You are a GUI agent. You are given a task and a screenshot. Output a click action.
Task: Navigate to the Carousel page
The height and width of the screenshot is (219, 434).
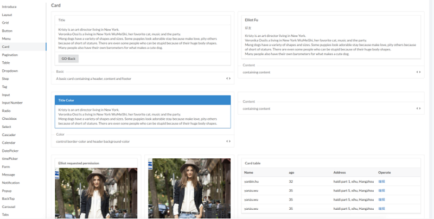click(x=8, y=207)
